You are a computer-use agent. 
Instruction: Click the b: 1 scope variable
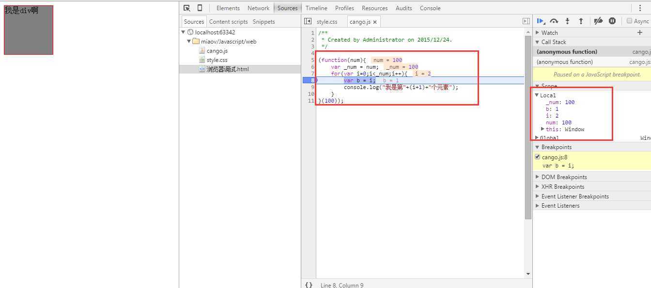point(552,109)
